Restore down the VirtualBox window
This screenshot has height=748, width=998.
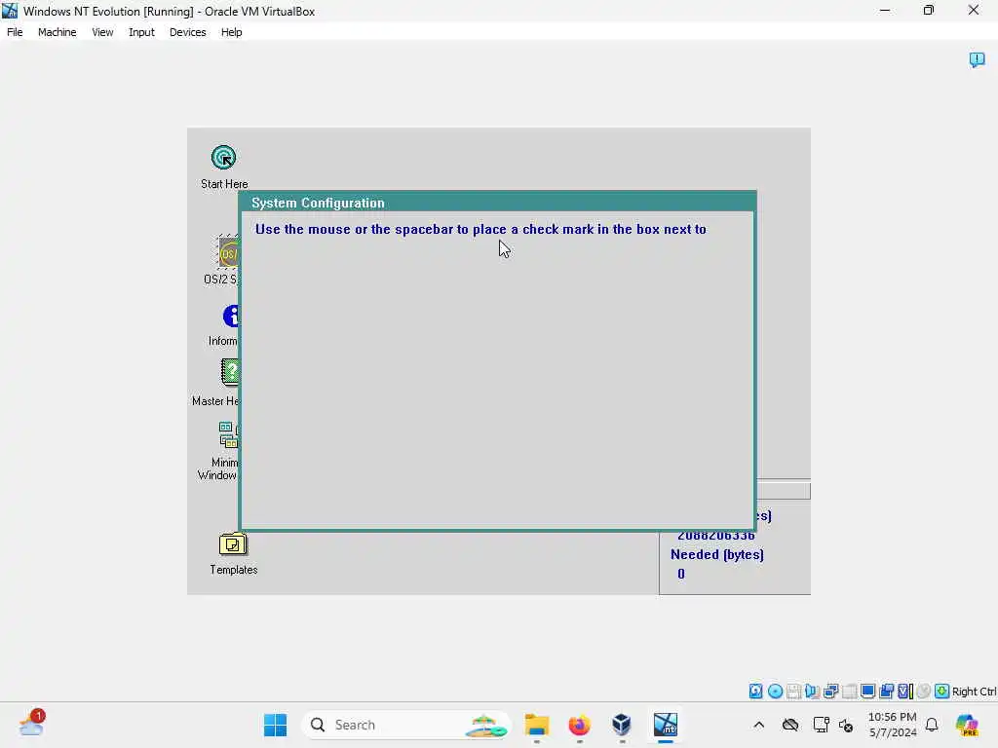pyautogui.click(x=929, y=11)
